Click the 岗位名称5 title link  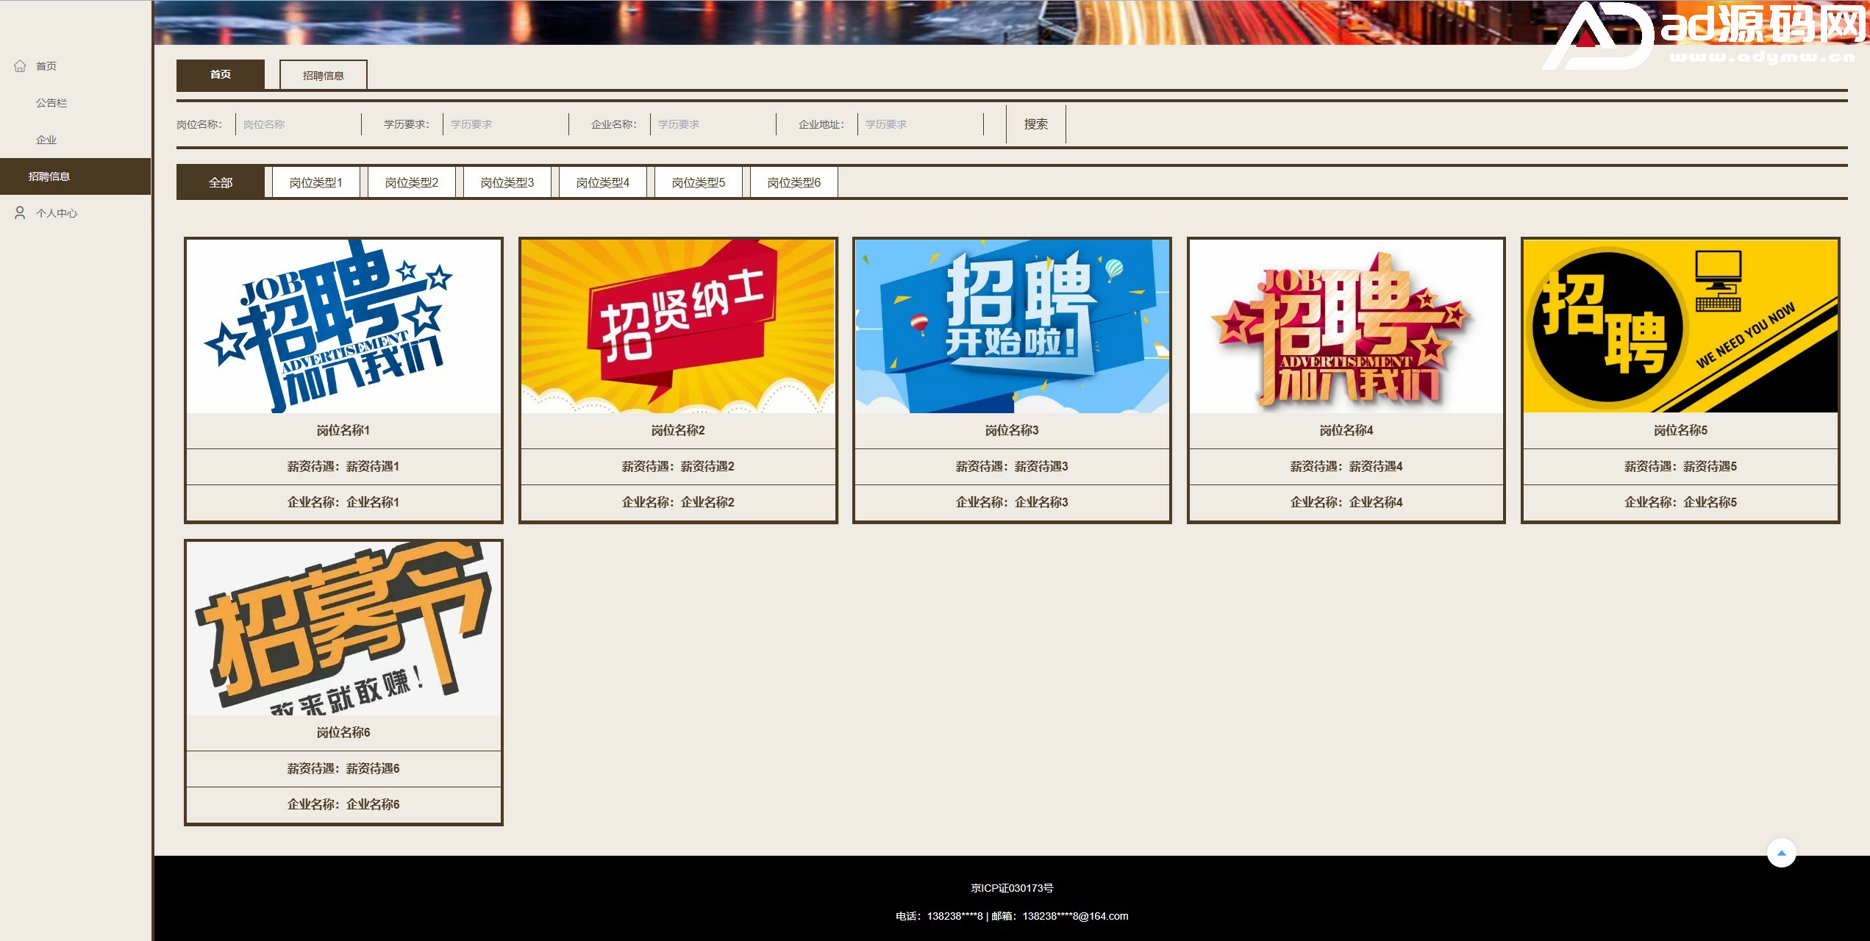pyautogui.click(x=1680, y=430)
